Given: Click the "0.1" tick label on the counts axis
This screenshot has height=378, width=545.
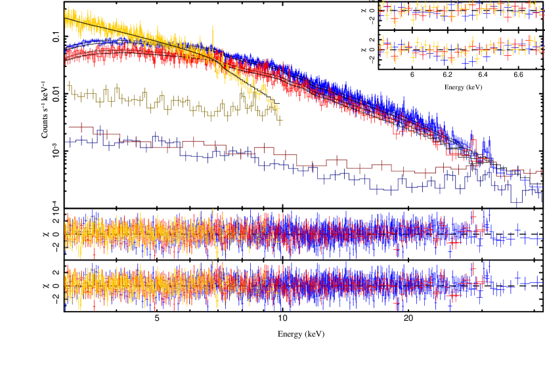Looking at the screenshot, I should (56, 37).
